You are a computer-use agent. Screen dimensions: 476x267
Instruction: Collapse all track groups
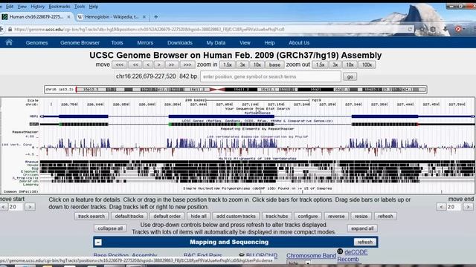click(110, 228)
